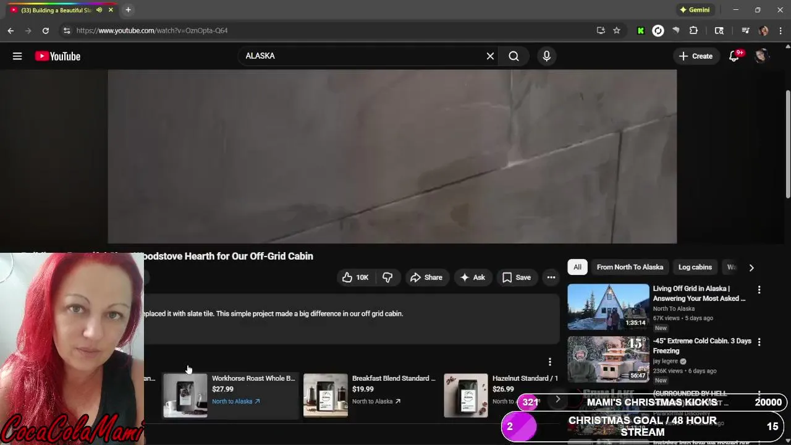Viewport: 791px width, 445px height.
Task: Open the tab search lens icon
Action: coord(719,30)
